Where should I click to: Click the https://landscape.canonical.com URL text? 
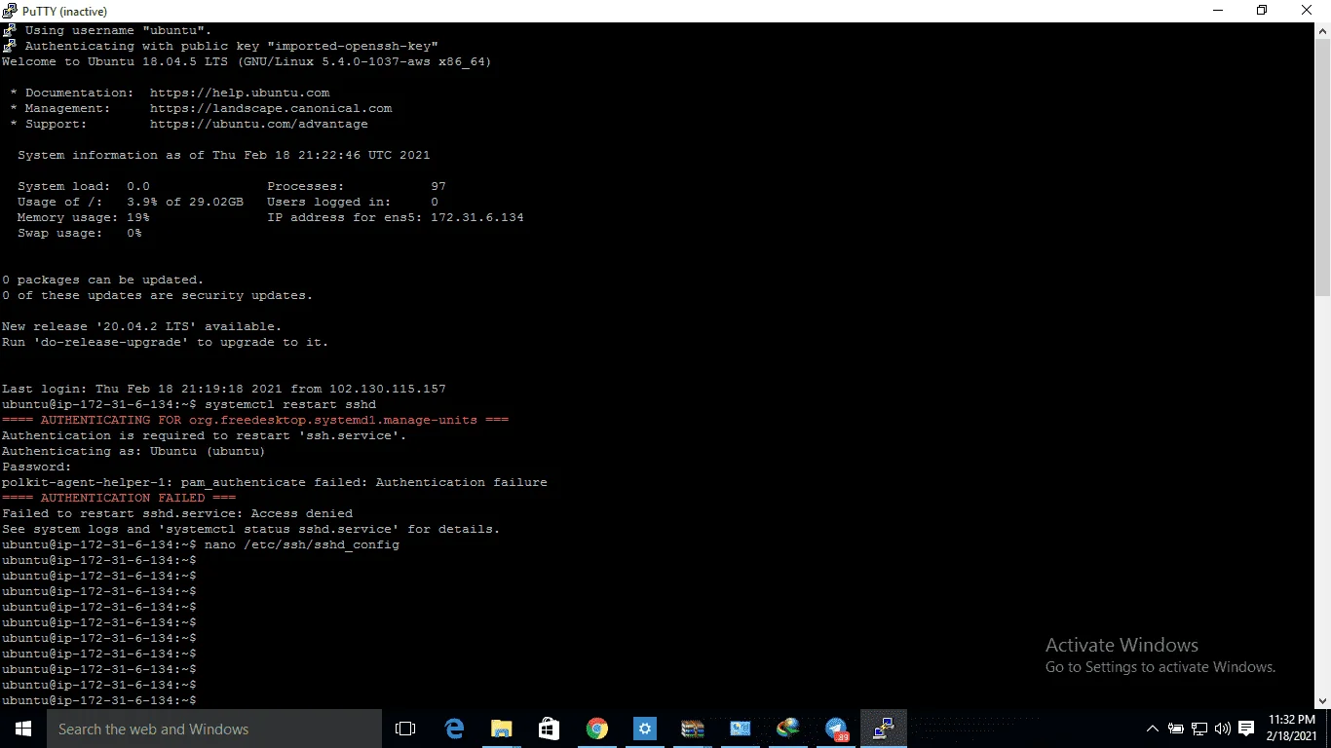pyautogui.click(x=271, y=108)
